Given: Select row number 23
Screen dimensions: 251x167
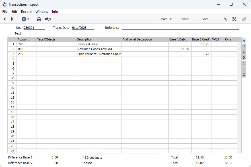Looking at the screenshot, I should (x=13, y=151).
